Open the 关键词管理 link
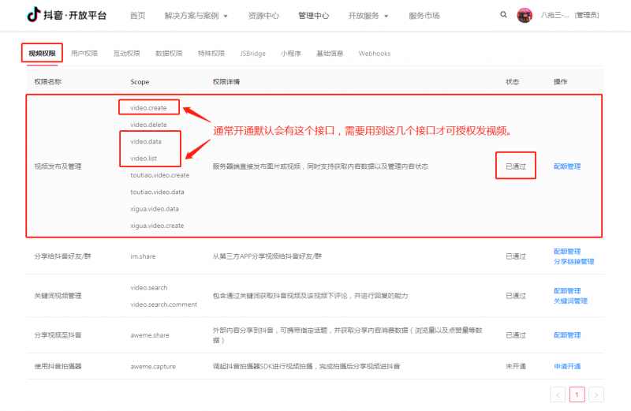The image size is (631, 411). pos(570,301)
